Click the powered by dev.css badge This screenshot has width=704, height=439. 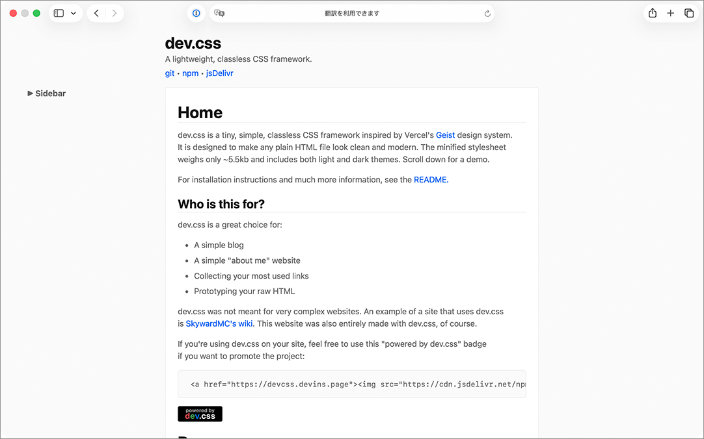(x=200, y=414)
